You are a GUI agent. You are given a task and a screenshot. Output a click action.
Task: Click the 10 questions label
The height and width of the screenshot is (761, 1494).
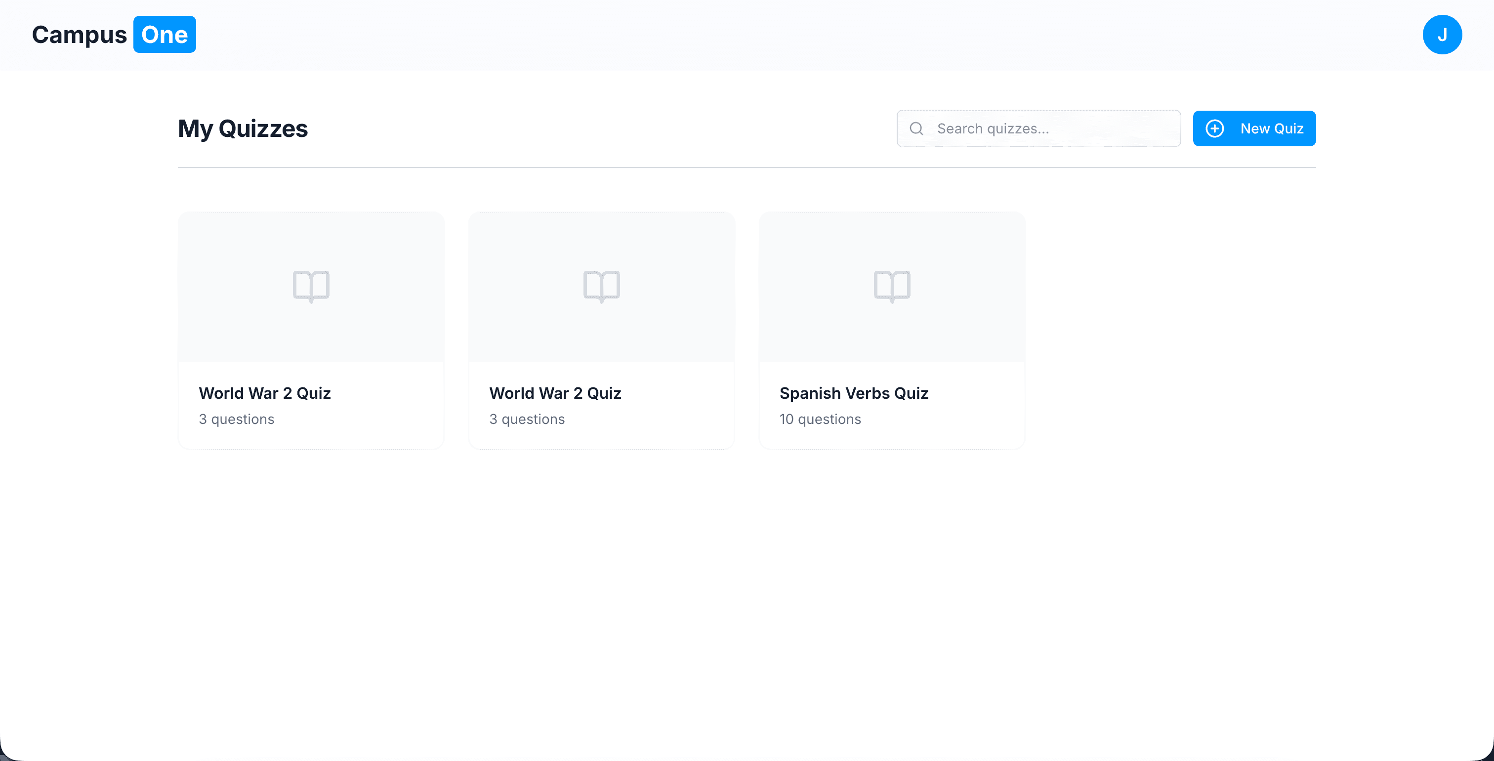[x=820, y=419]
